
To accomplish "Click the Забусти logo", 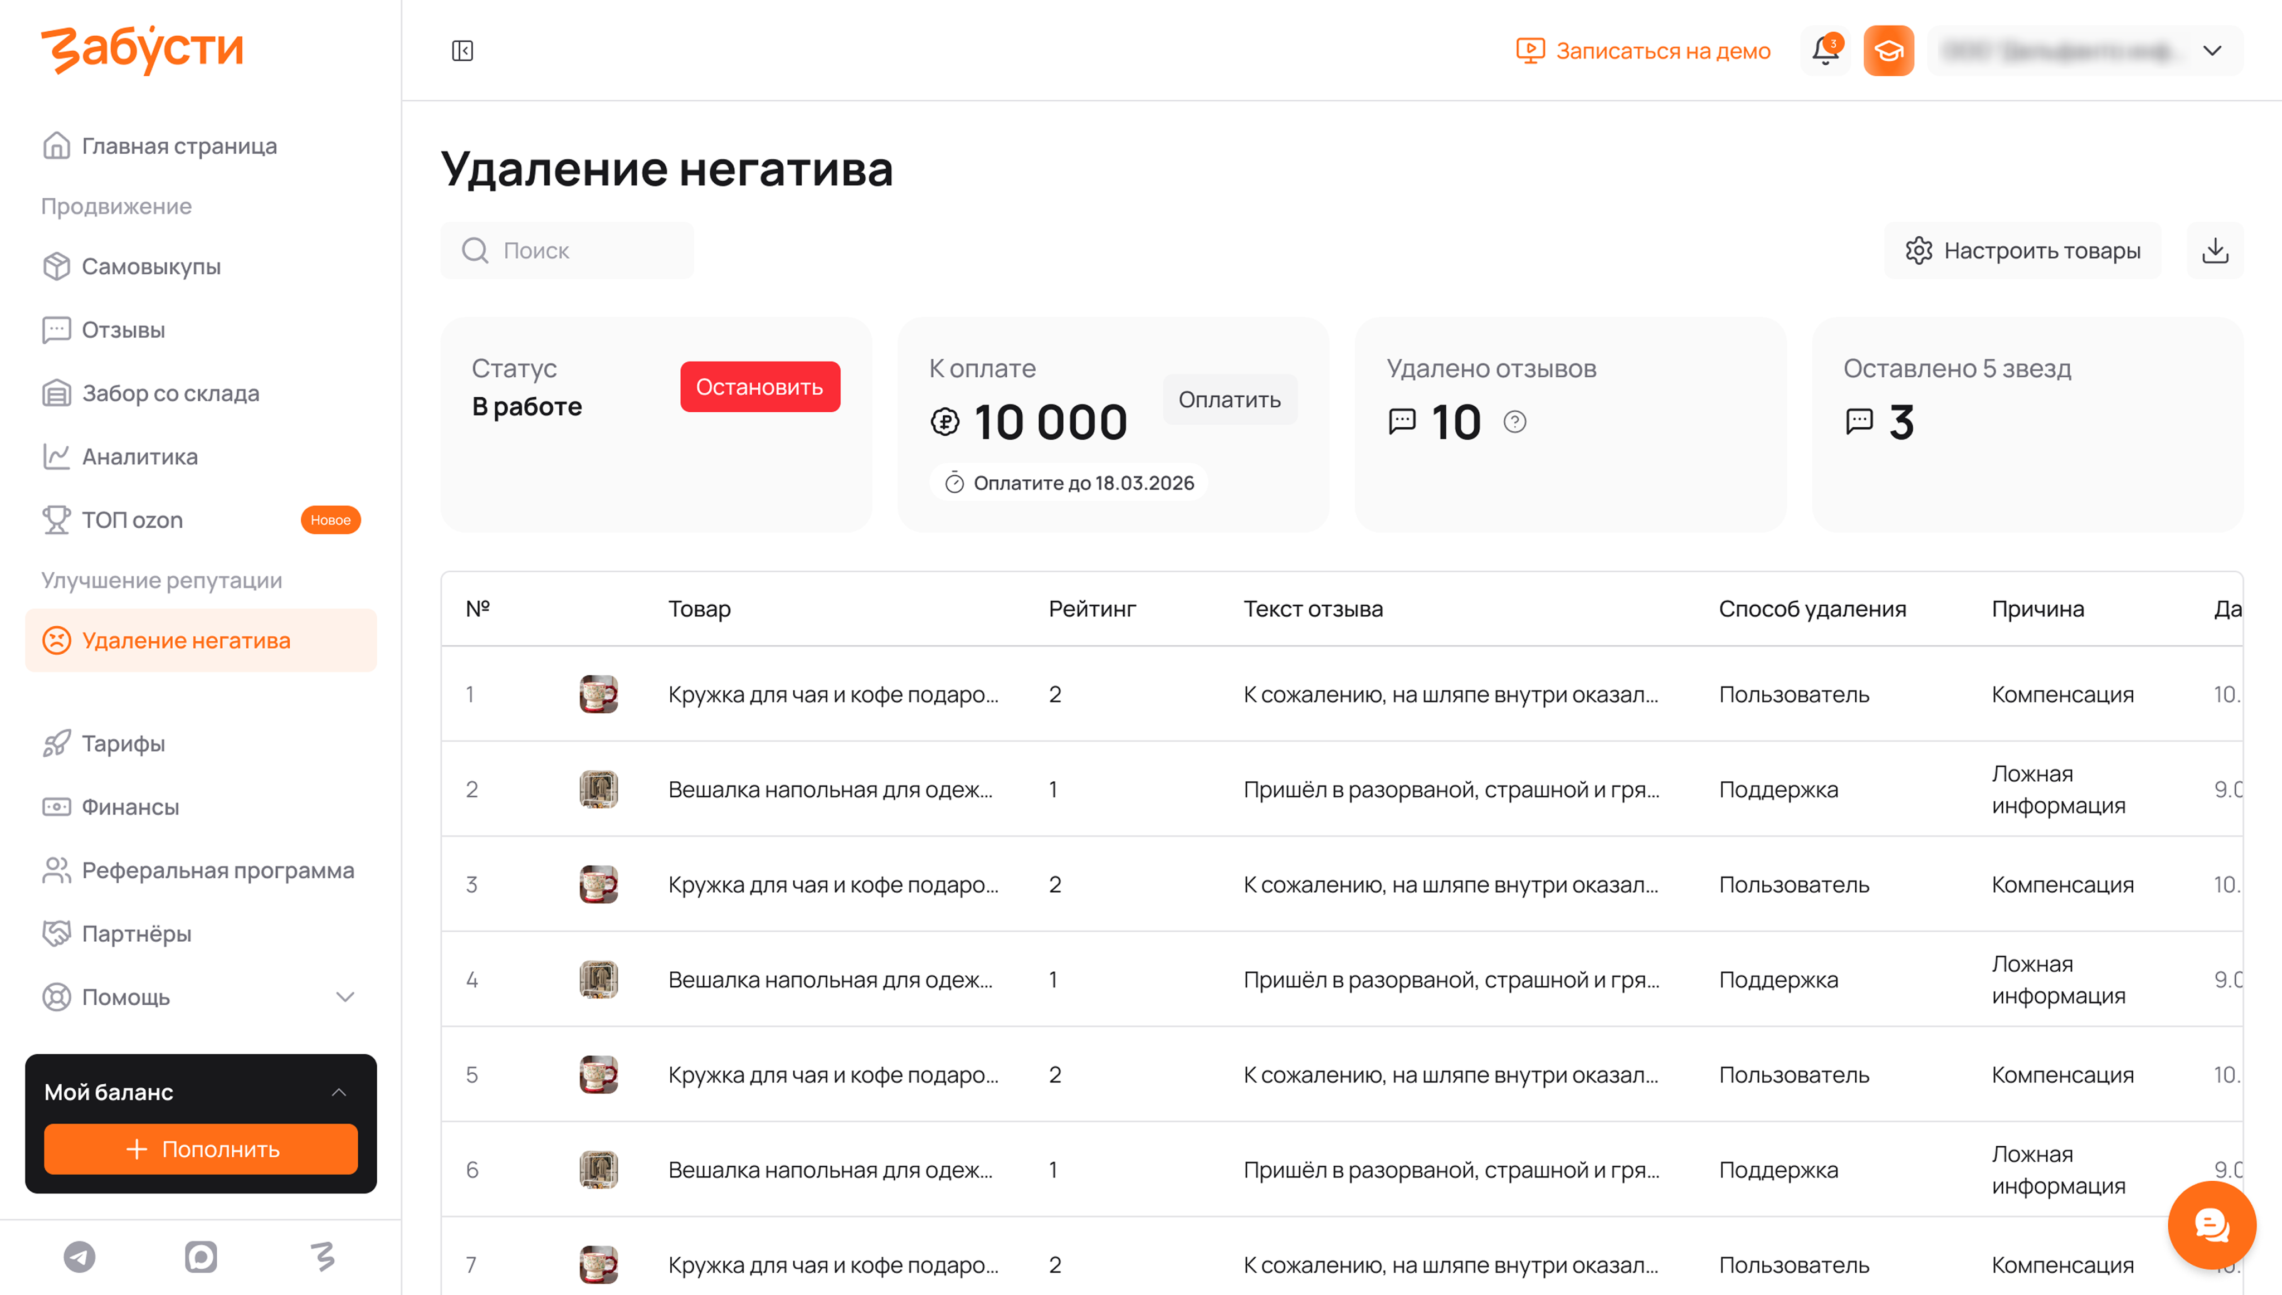I will pos(142,50).
